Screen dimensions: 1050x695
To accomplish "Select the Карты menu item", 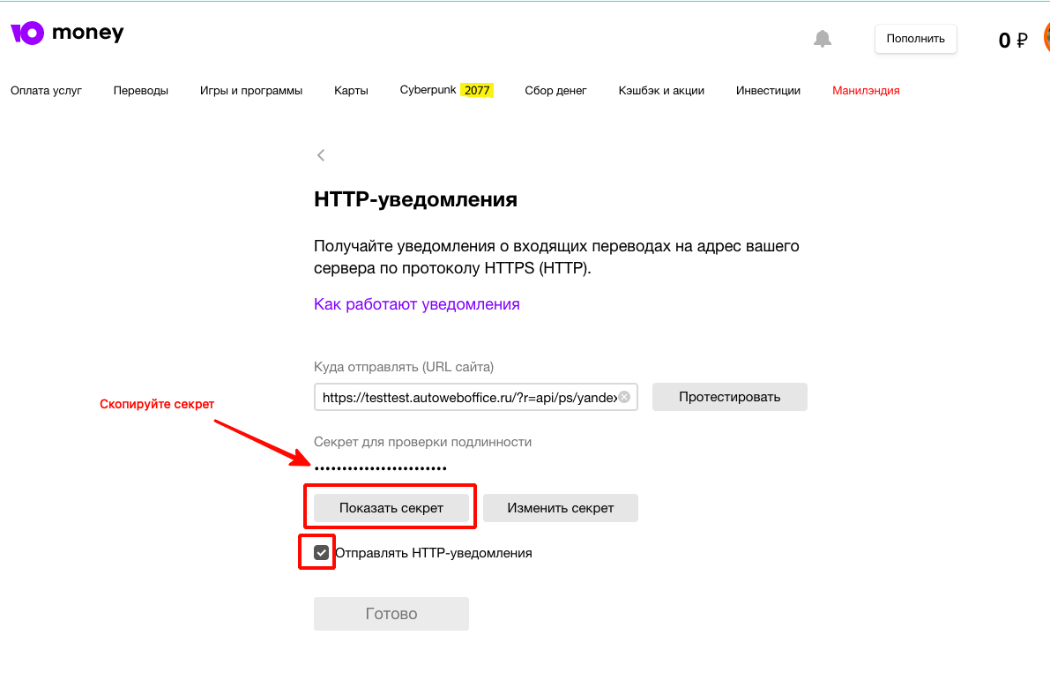I will [351, 90].
